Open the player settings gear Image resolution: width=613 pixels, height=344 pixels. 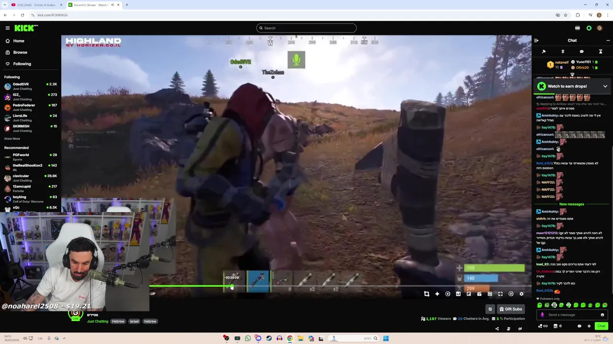tap(522, 294)
